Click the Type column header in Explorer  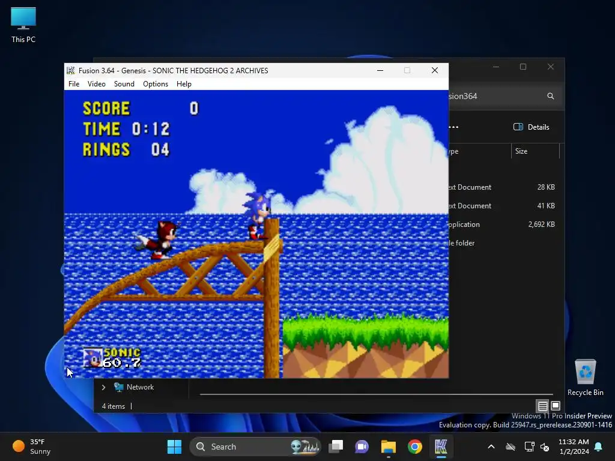click(x=479, y=151)
